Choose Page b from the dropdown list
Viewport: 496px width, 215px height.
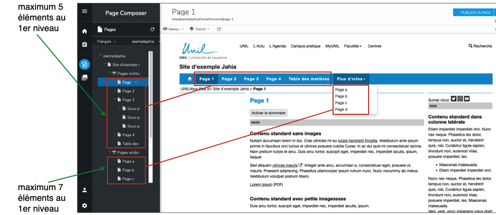tap(341, 96)
